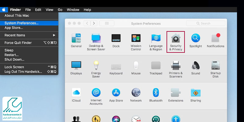This screenshot has width=244, height=122.
Task: Go back in System Preferences
Action: (87, 23)
